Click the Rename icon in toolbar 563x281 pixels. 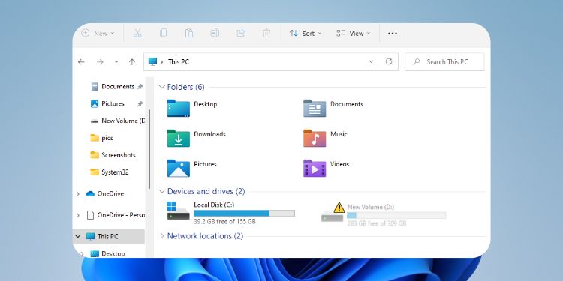pyautogui.click(x=215, y=33)
